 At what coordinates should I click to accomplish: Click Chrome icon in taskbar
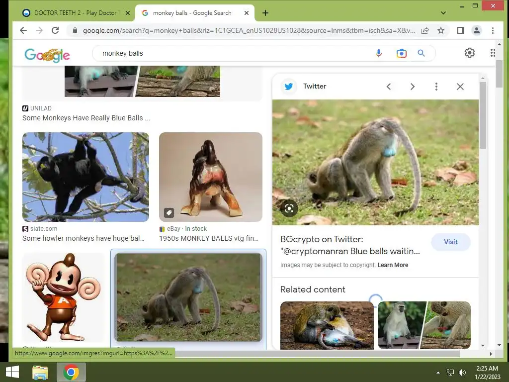71,372
